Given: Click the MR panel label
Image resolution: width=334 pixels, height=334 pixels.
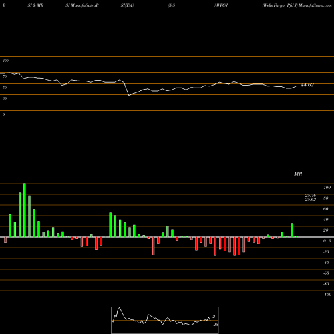Looking at the screenshot, I should tap(298, 174).
